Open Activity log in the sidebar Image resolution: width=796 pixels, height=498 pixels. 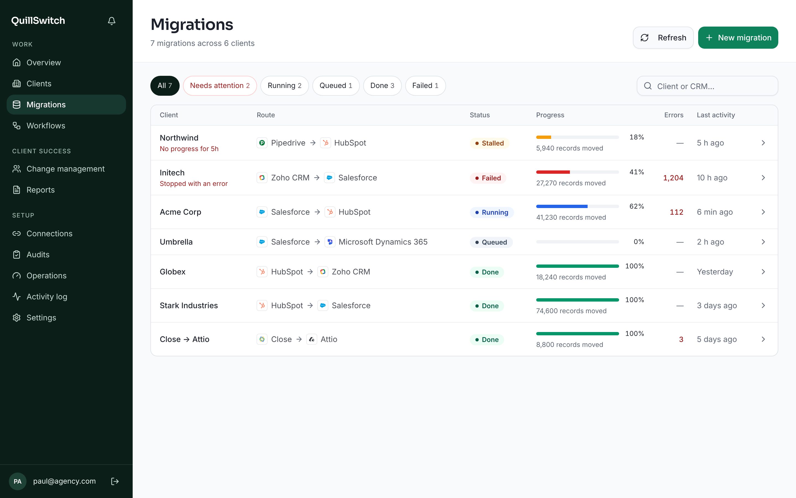[x=66, y=297]
